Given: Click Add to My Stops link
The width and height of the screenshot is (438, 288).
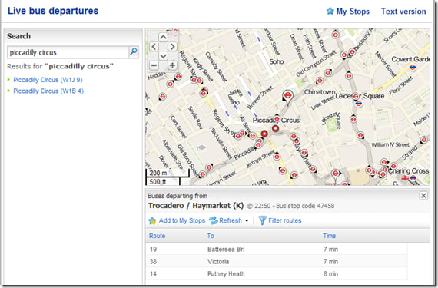Looking at the screenshot, I should (x=182, y=220).
